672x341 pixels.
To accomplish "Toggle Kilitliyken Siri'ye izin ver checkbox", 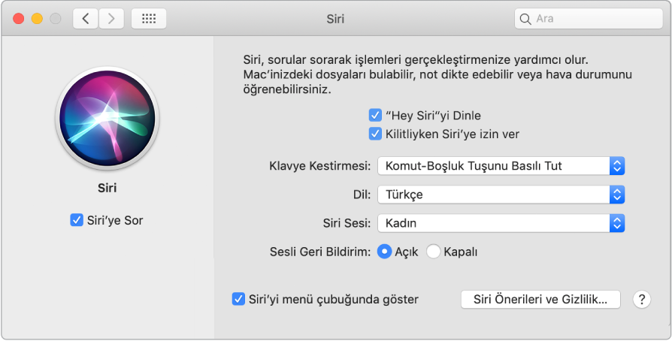I will (x=375, y=134).
